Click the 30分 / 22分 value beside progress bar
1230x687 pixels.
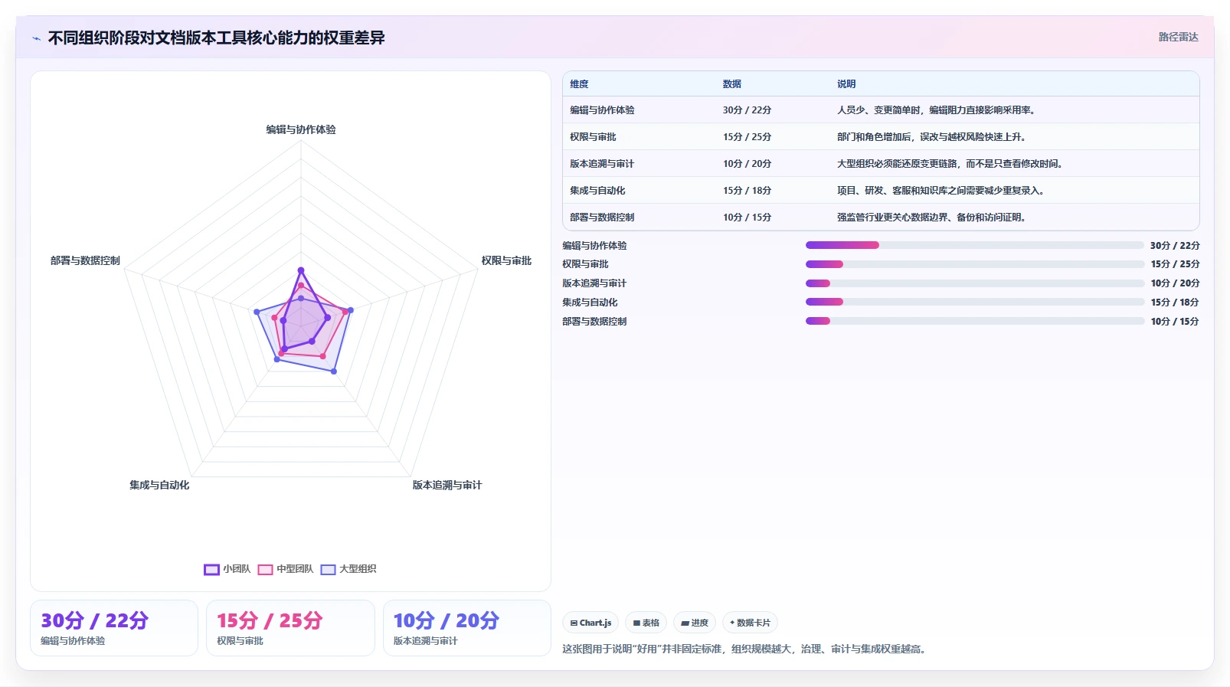click(x=1175, y=246)
